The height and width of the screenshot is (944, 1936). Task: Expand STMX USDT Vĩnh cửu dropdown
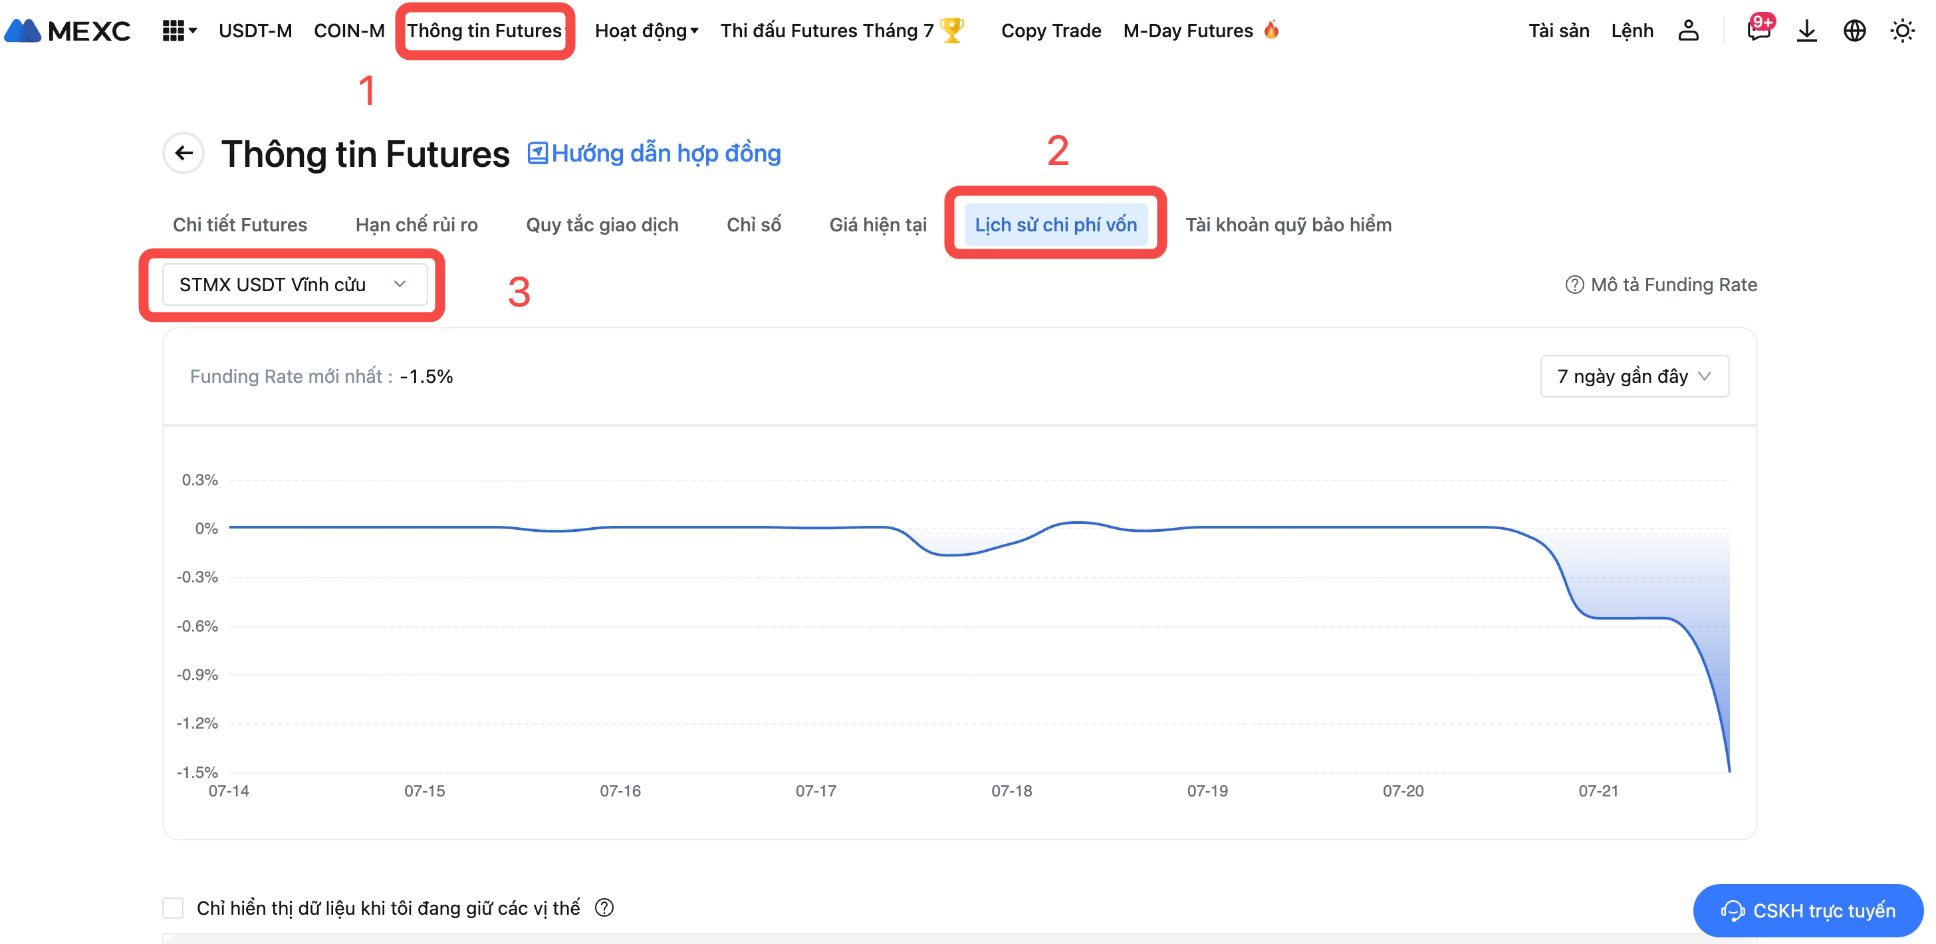(x=294, y=284)
